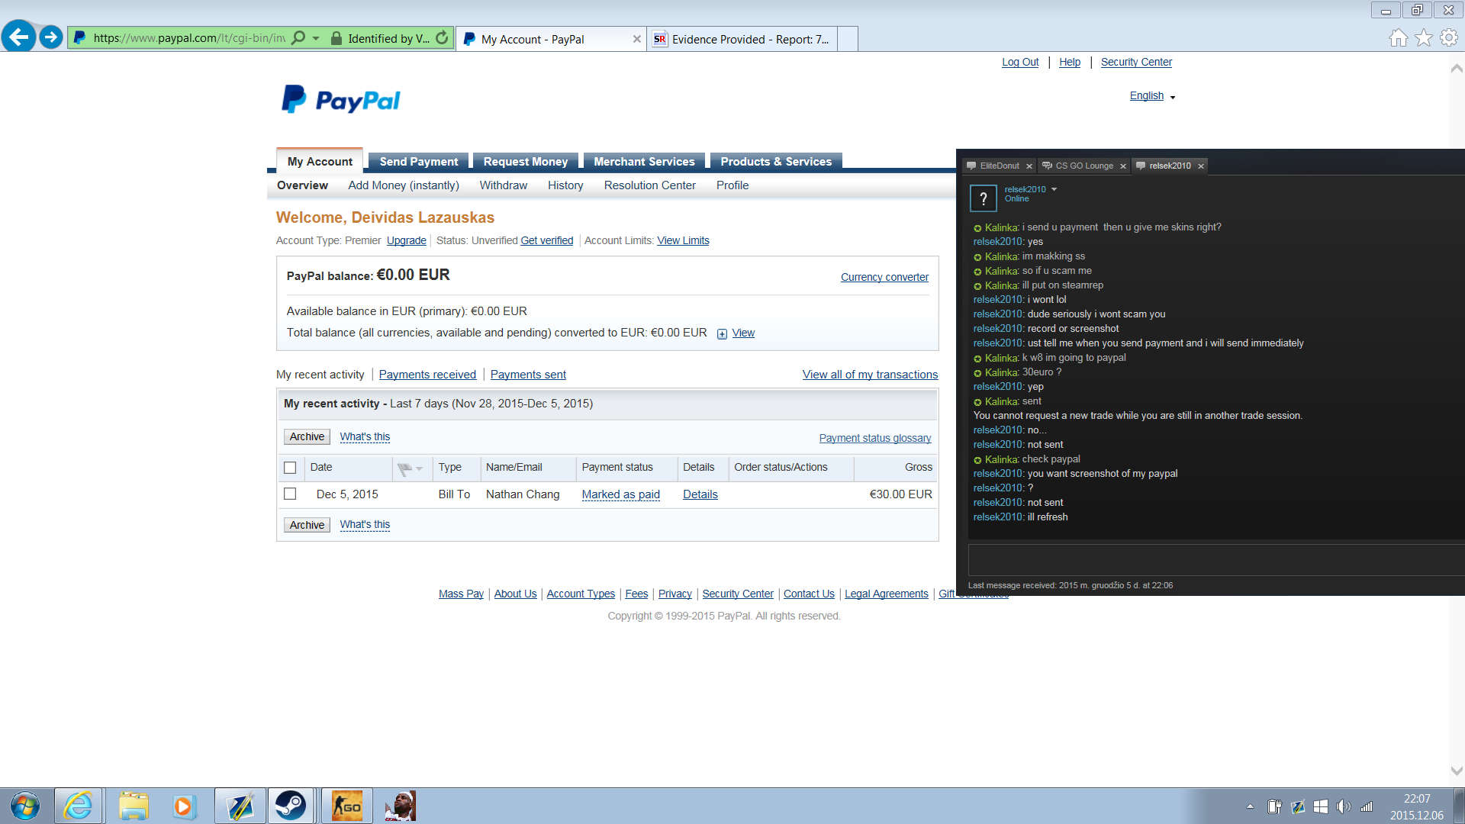
Task: Open Steam from the taskbar
Action: (x=291, y=806)
